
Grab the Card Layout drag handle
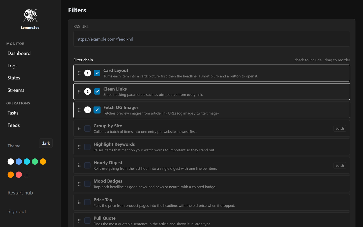(79, 73)
